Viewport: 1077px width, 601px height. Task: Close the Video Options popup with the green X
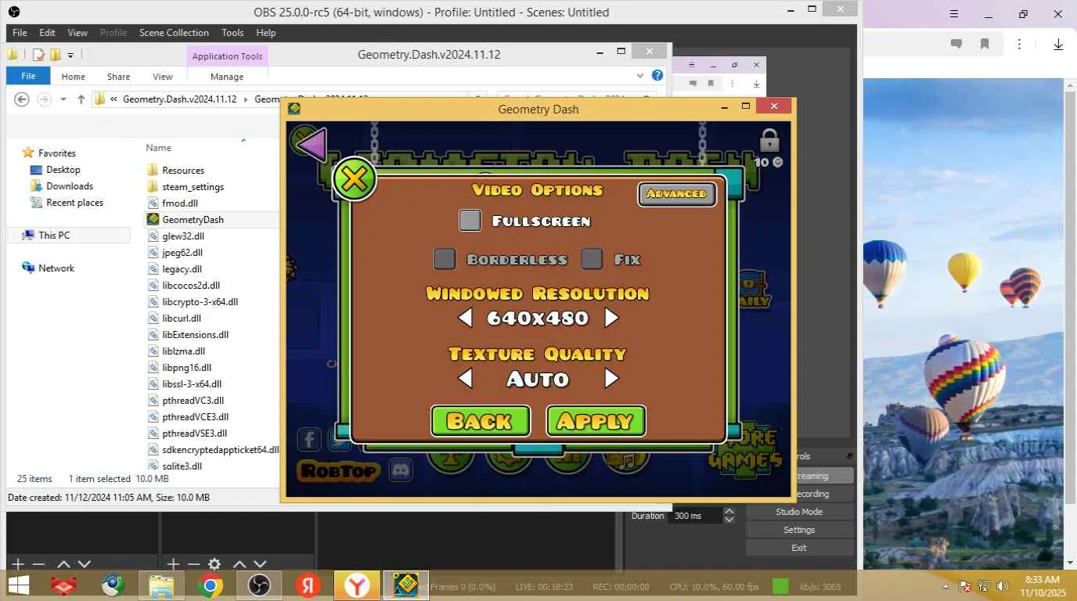coord(355,179)
